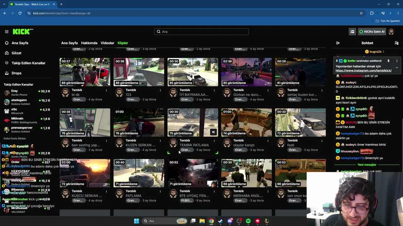Open Steam from the taskbar
This screenshot has height=226, width=403.
(x=220, y=221)
